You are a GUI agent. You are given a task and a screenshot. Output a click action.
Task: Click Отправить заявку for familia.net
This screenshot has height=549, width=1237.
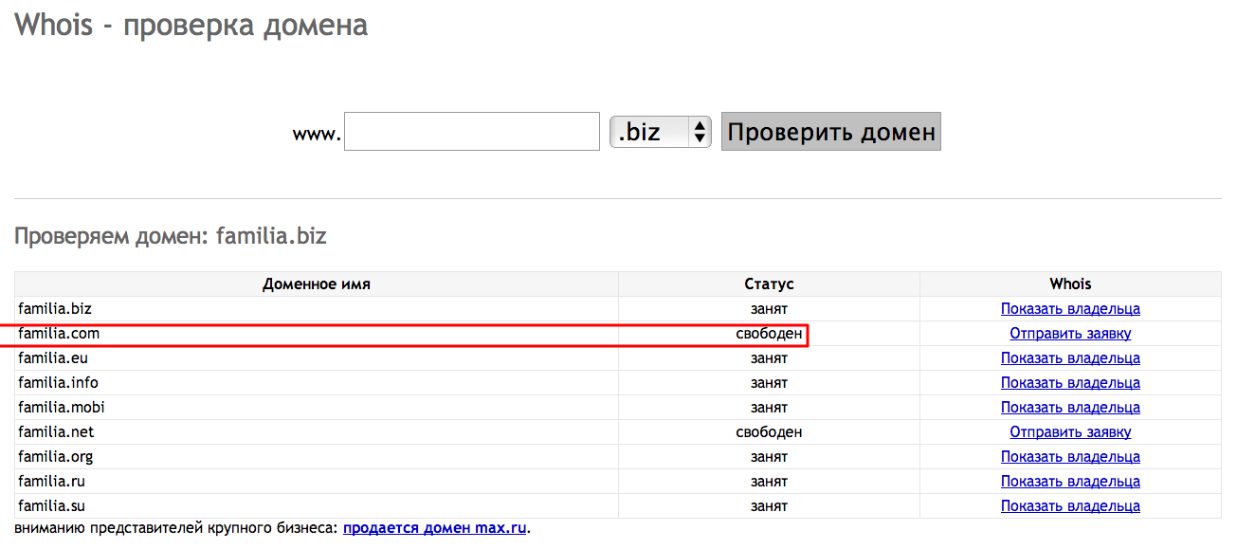[1070, 432]
